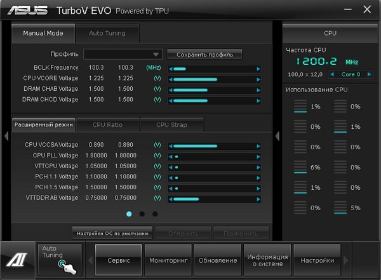Select next core after Core 0
Viewport: 381px width, 280px height.
pos(369,74)
